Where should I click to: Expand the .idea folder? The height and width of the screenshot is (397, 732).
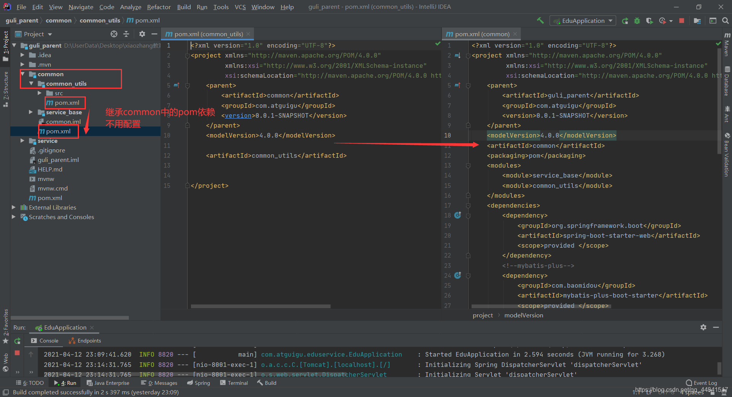pos(22,55)
